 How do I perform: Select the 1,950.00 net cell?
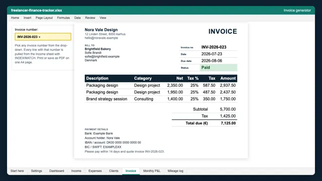175,92
